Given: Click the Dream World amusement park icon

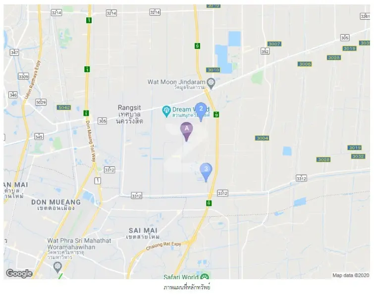Looking at the screenshot, I should point(166,111).
